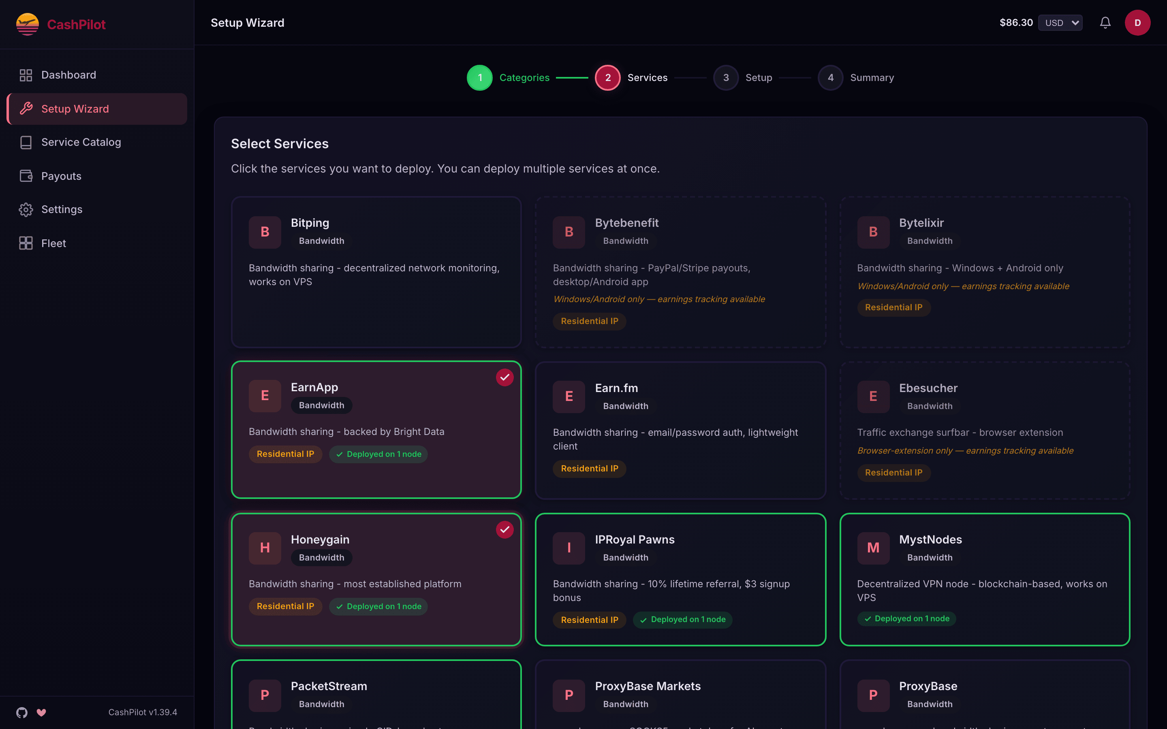The width and height of the screenshot is (1167, 729).
Task: Open Settings gear icon in sidebar
Action: (26, 209)
